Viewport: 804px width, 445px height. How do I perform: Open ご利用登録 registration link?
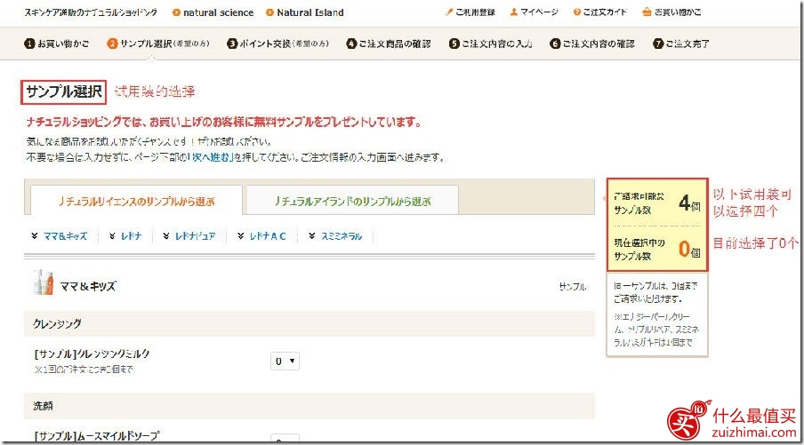coord(475,12)
